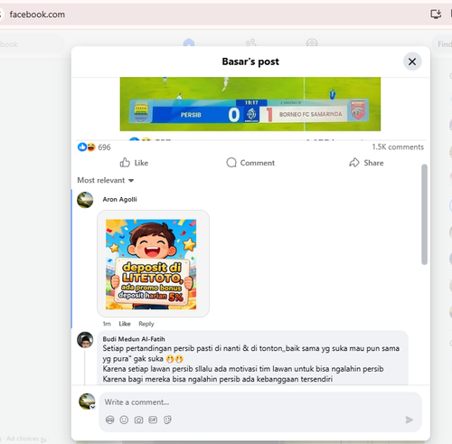452x444 pixels.
Task: Focus the Write a comment field
Action: click(x=259, y=402)
